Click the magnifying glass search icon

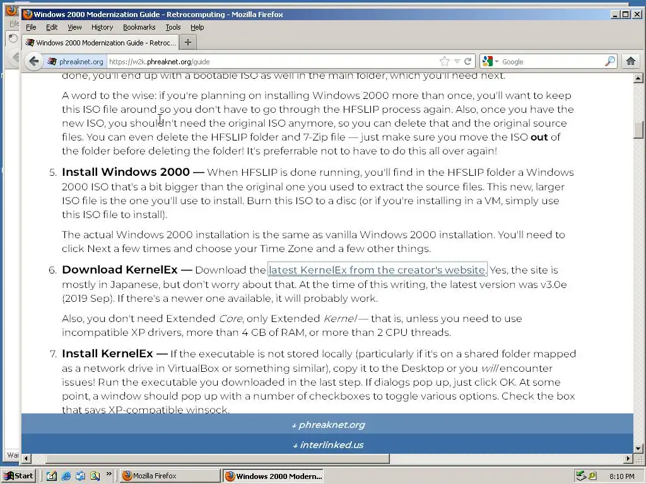[610, 61]
